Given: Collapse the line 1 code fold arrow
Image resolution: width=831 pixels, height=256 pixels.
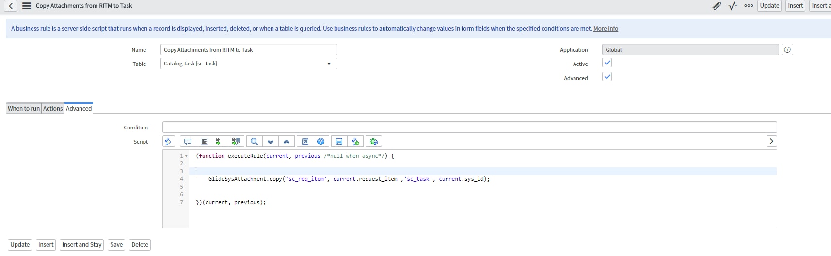Looking at the screenshot, I should coord(186,156).
